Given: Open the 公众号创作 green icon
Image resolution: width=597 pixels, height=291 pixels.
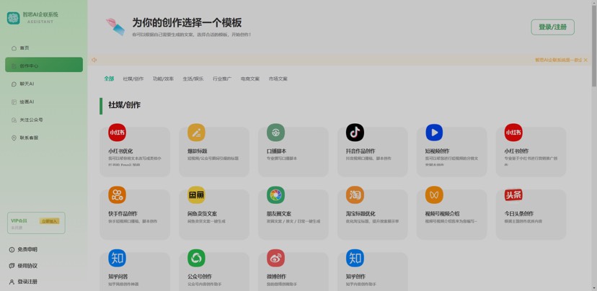Looking at the screenshot, I should pos(196,258).
